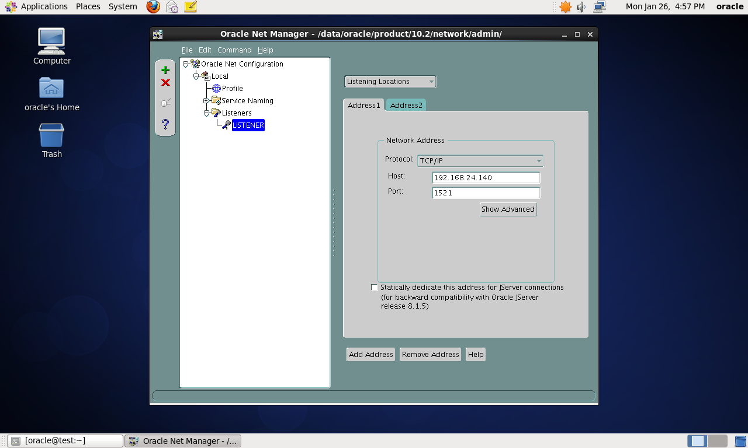The width and height of the screenshot is (748, 448).
Task: Click the date and time clock
Action: 666,6
